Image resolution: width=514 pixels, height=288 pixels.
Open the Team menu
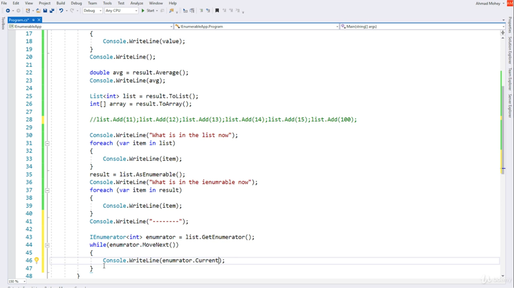93,3
